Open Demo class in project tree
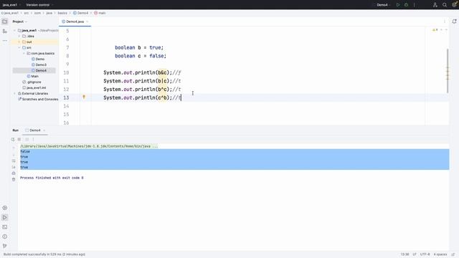This screenshot has width=459, height=258. click(38, 59)
